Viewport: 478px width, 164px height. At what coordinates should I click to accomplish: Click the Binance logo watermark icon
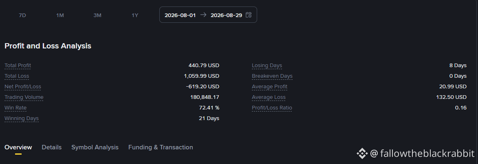coord(362,153)
